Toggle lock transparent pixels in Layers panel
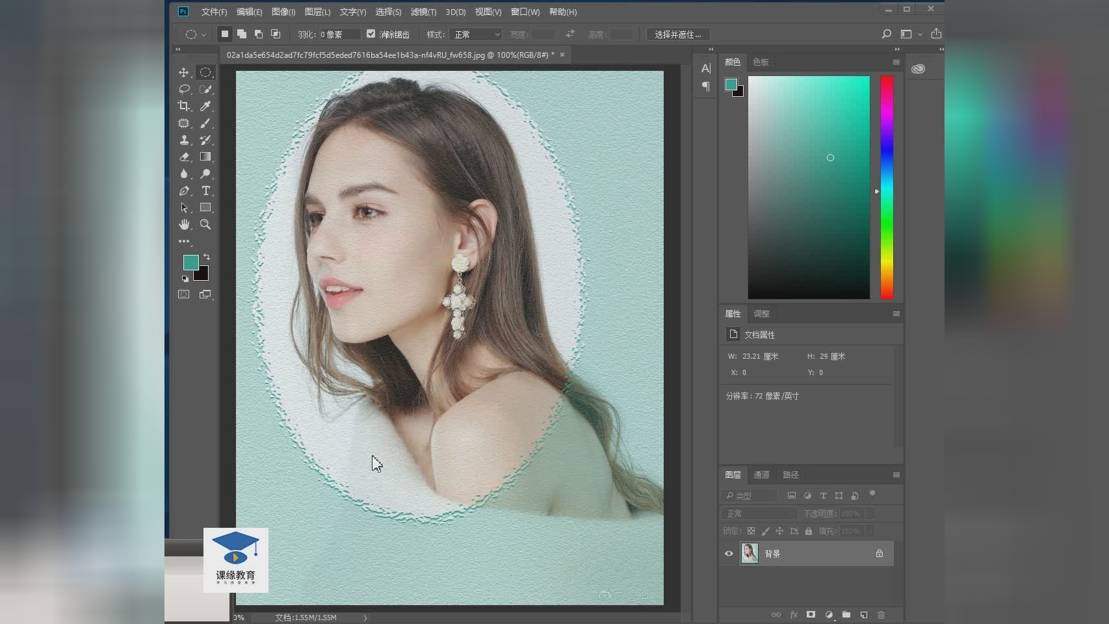The image size is (1109, 624). [x=751, y=531]
